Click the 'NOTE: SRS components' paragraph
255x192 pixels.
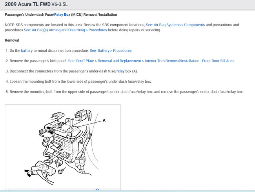coord(122,27)
